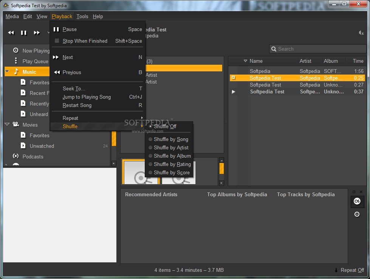Open Recent F playlist under Music
This screenshot has height=279, width=370.
[39, 93]
